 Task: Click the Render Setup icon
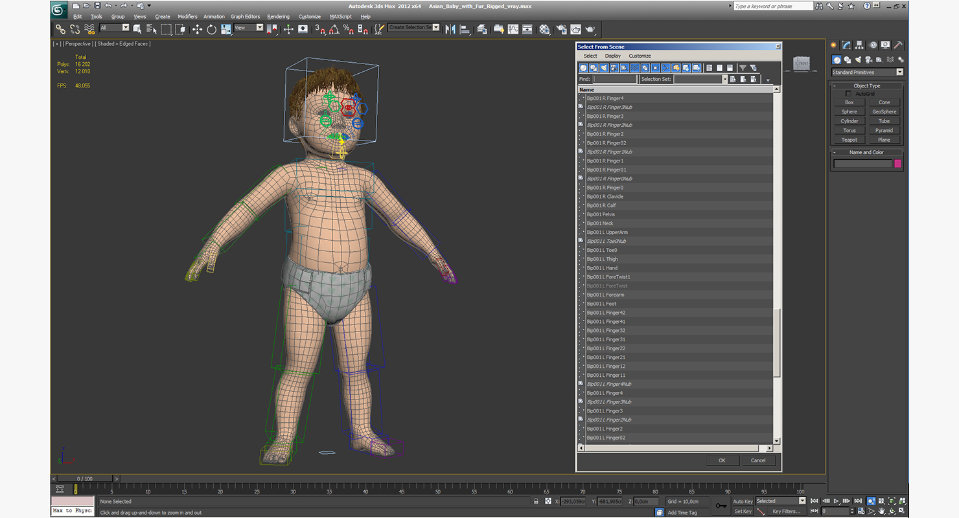[x=560, y=29]
